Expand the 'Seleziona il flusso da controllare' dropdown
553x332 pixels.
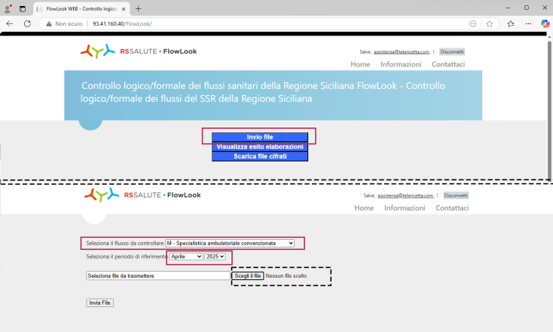230,243
